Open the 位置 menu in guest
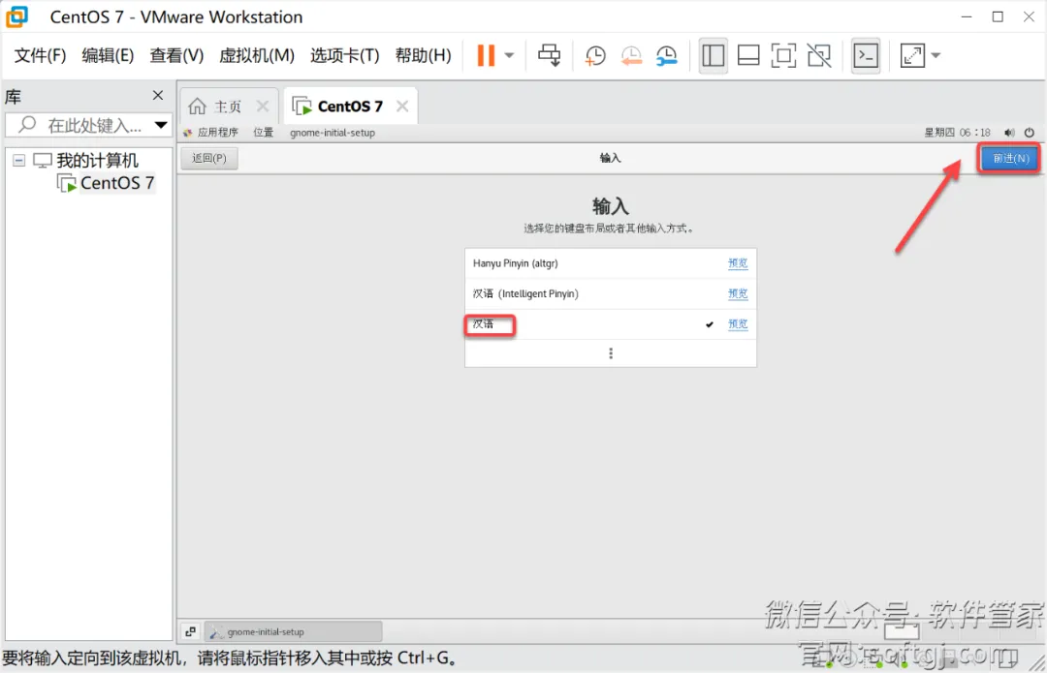1047x673 pixels. 263,132
